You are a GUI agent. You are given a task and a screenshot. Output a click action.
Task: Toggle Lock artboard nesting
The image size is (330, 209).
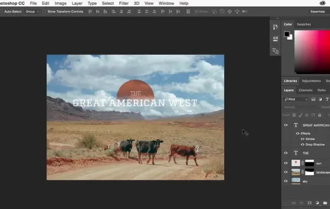pyautogui.click(x=313, y=115)
